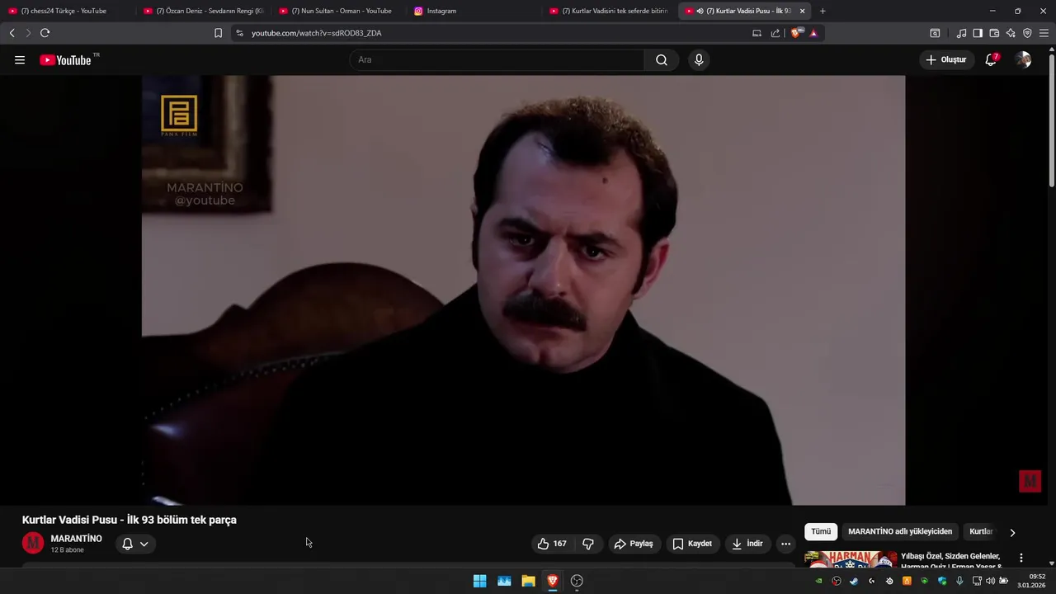Open Brave VPN shield icon
The image size is (1056, 594).
[x=1027, y=33]
